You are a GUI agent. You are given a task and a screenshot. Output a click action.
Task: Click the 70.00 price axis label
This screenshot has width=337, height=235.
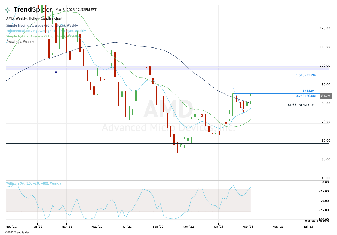pos(326,122)
